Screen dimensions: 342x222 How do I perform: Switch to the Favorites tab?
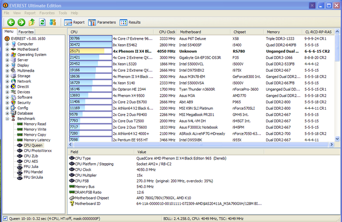[26, 32]
